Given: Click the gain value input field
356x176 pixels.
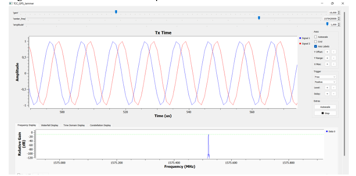Looking at the screenshot, I should tap(333, 12).
